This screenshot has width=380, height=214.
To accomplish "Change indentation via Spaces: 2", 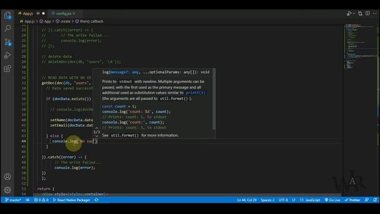I will coord(268,200).
